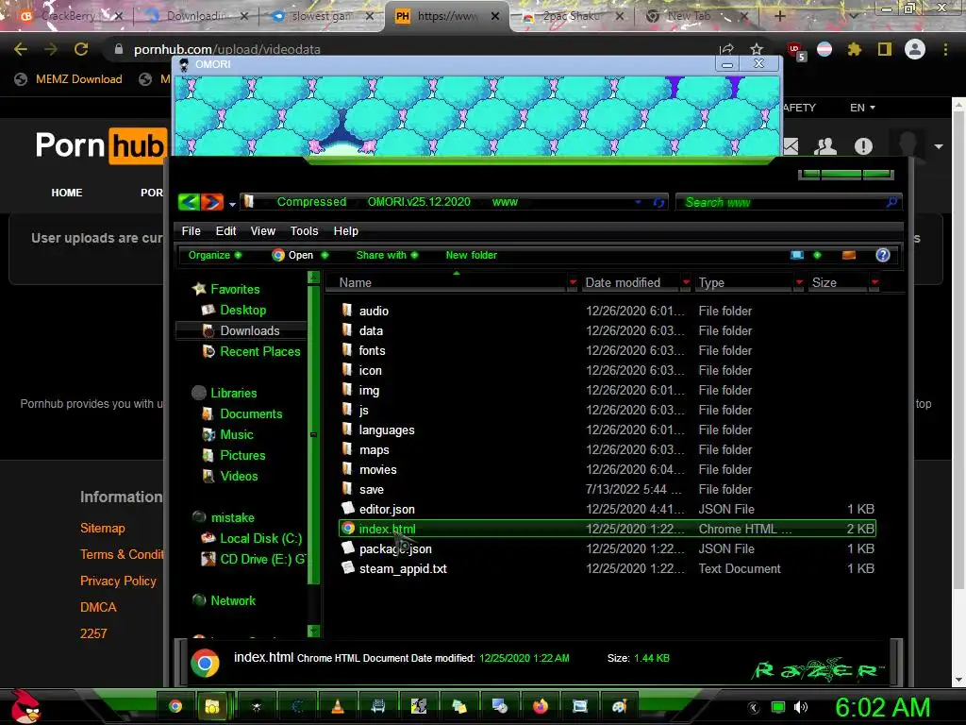Show hidden tray icons arrow
Viewport: 966px width, 725px height.
click(754, 707)
